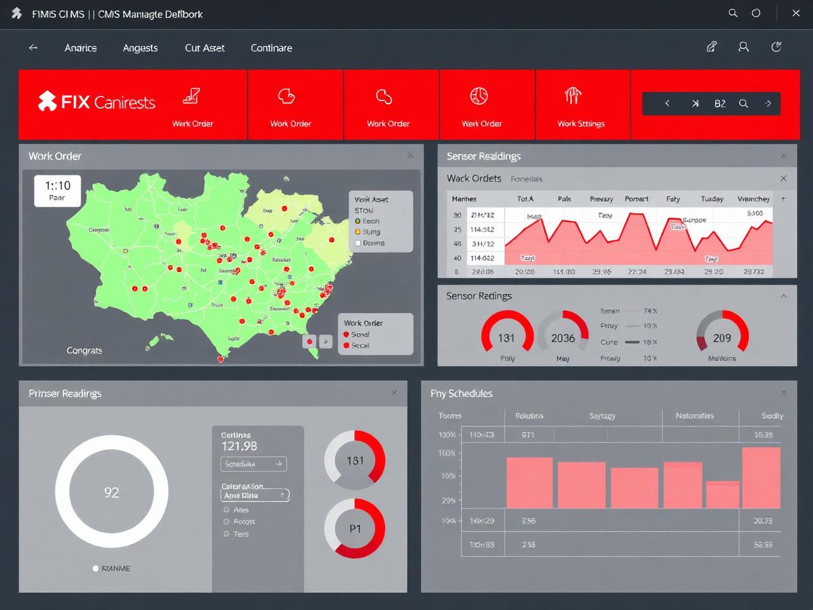Close the Wack Ordets chart
Image resolution: width=813 pixels, height=610 pixels.
[783, 179]
